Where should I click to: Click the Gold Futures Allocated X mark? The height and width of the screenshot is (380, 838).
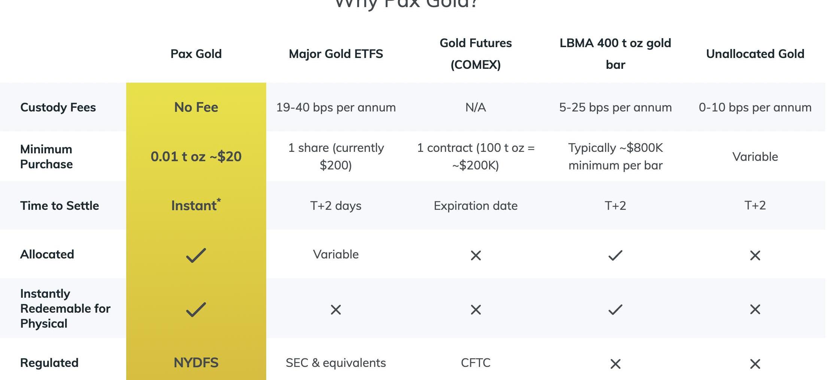476,255
